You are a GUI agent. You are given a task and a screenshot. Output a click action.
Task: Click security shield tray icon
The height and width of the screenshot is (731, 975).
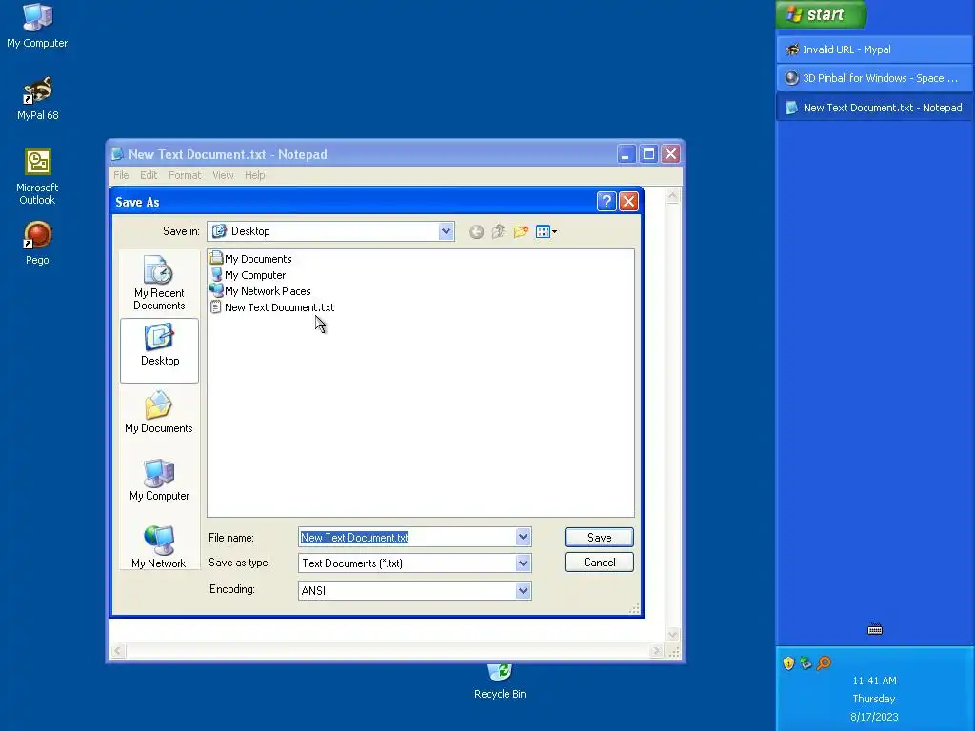click(x=789, y=663)
